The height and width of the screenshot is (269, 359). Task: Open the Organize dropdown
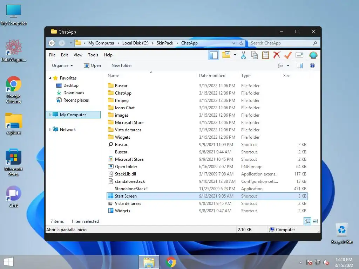click(x=62, y=65)
